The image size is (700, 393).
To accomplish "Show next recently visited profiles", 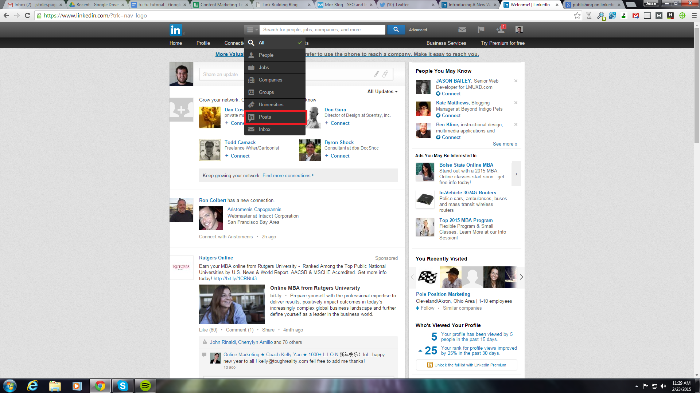I will tap(521, 277).
